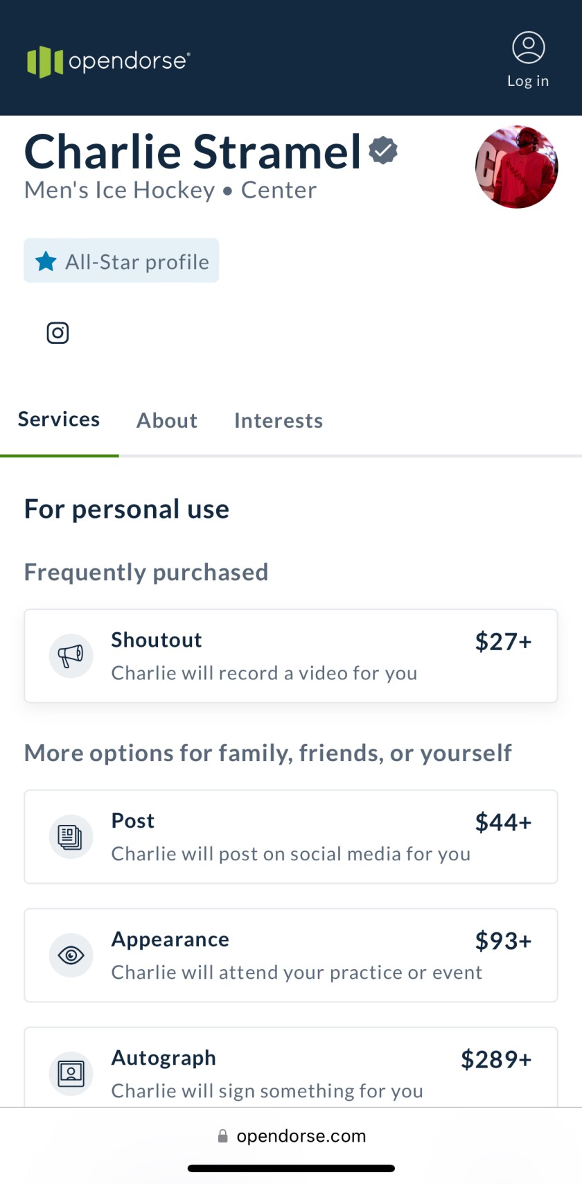
Task: Open the All-Star profile badge
Action: (x=122, y=261)
